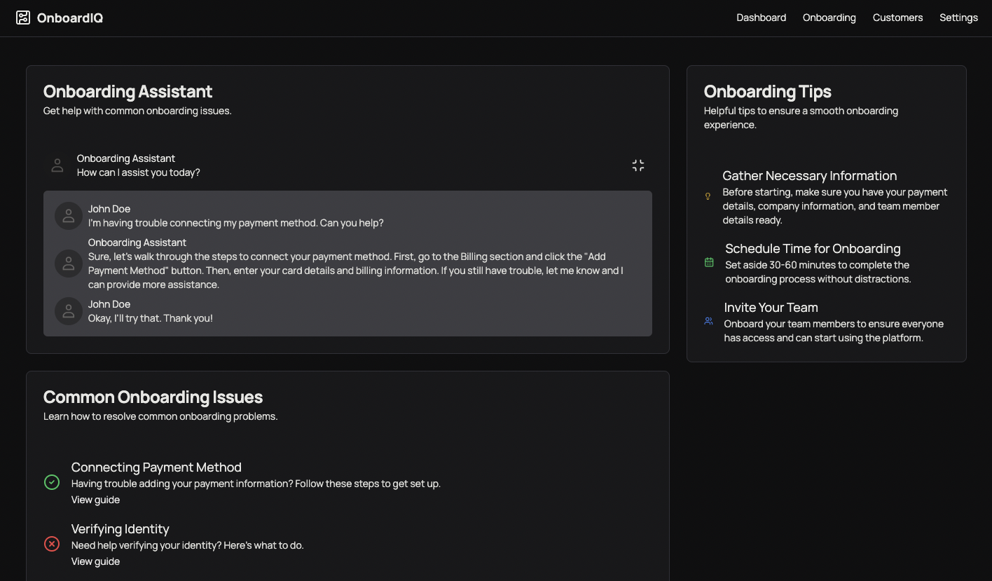Image resolution: width=992 pixels, height=581 pixels.
Task: Open View guide under Connecting Payment Method
Action: [95, 500]
